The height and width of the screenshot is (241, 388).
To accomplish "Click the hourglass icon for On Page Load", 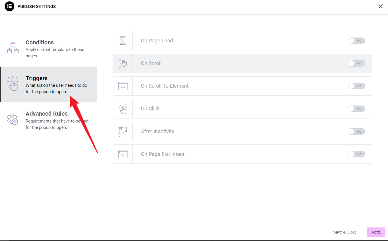I will (123, 41).
